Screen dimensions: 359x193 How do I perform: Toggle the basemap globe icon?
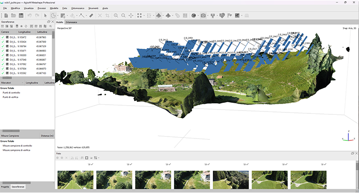tap(193, 15)
